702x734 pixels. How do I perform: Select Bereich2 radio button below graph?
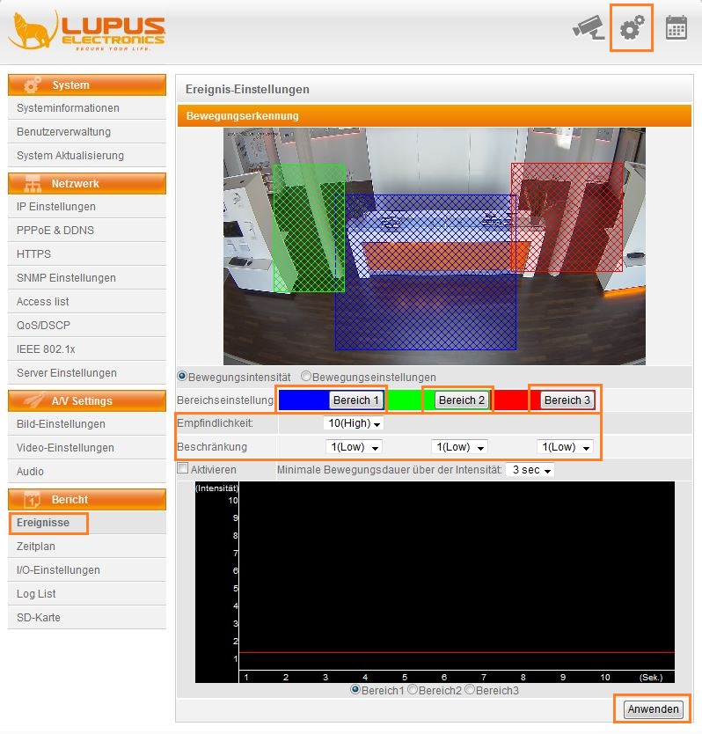413,690
